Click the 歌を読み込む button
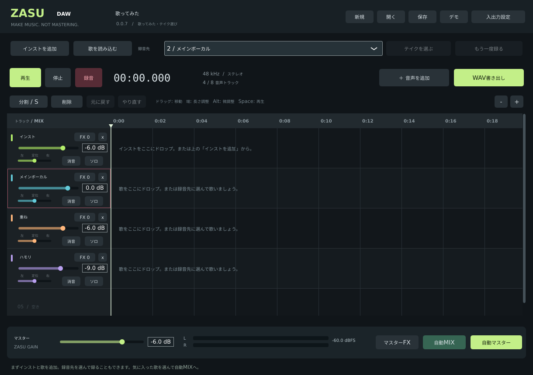This screenshot has height=375, width=533. 103,48
